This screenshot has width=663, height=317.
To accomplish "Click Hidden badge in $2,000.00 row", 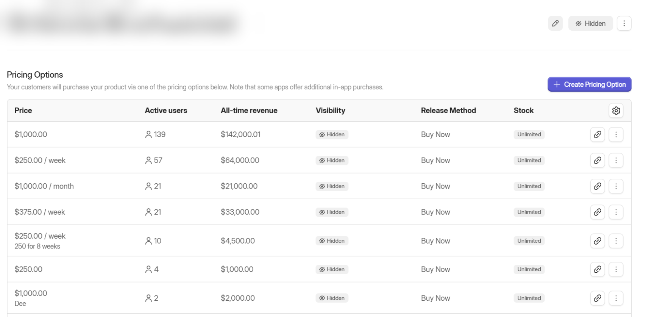I will [x=332, y=298].
